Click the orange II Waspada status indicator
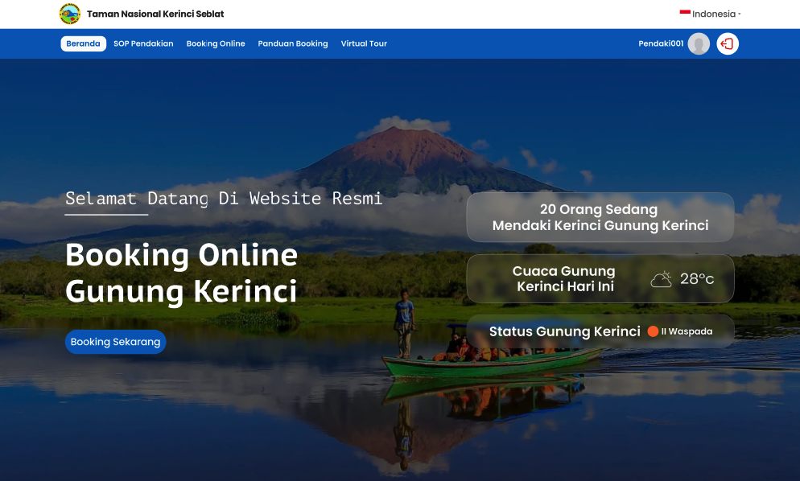Screen dimensions: 800x481 point(653,331)
